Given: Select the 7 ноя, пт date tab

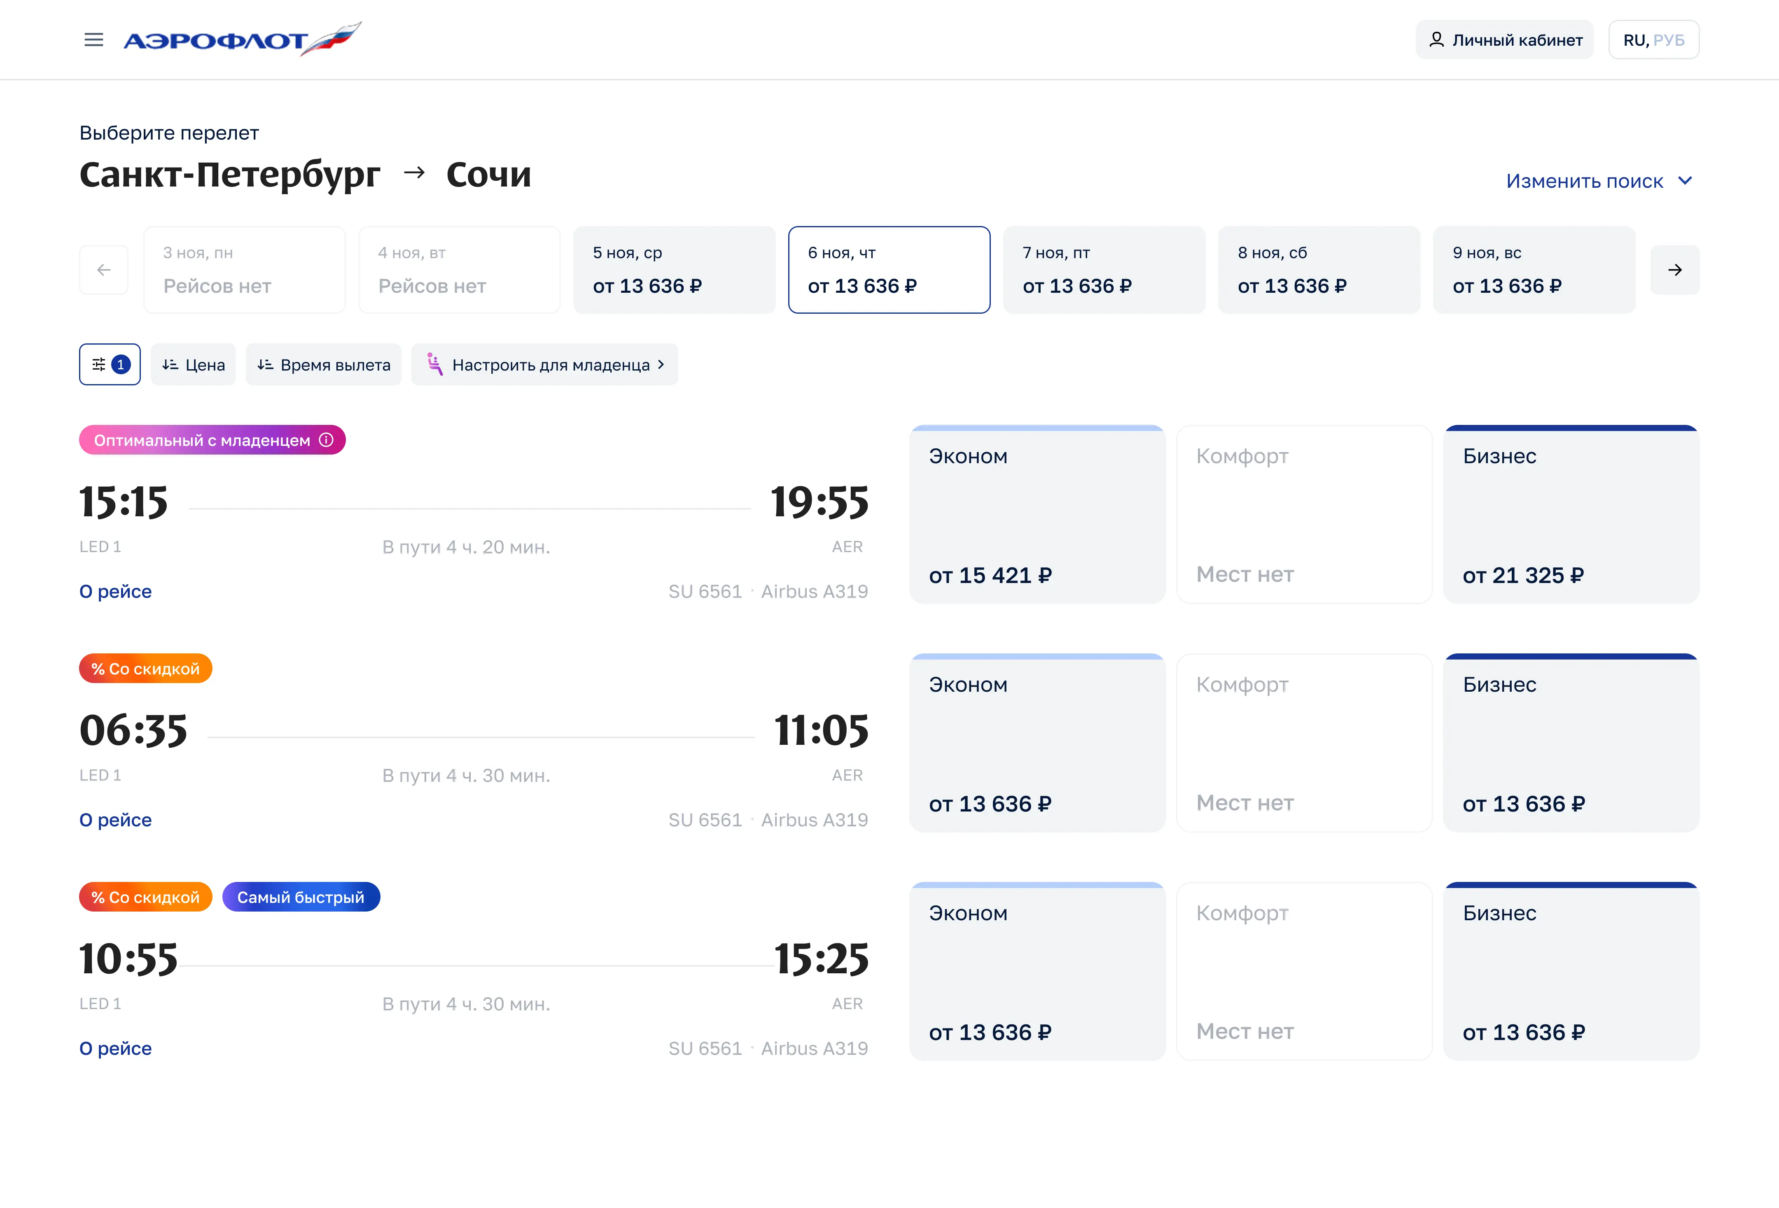Looking at the screenshot, I should tap(1104, 269).
